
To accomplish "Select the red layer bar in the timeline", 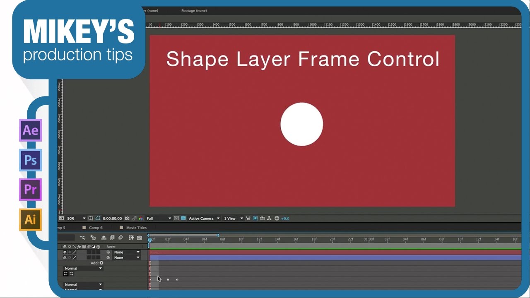I will point(335,252).
